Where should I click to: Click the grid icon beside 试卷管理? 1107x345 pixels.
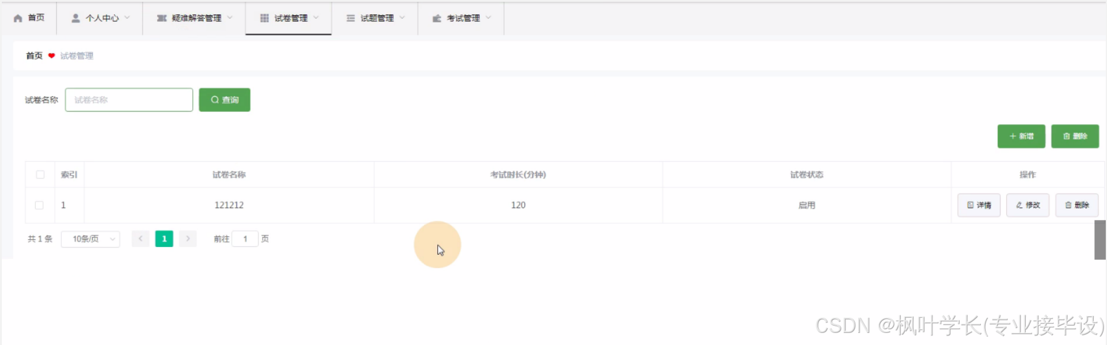click(264, 18)
